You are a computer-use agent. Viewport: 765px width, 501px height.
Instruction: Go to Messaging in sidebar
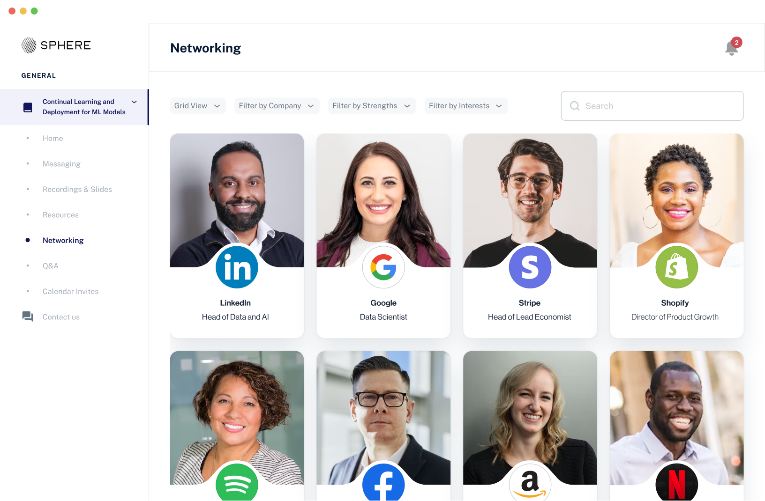[61, 164]
